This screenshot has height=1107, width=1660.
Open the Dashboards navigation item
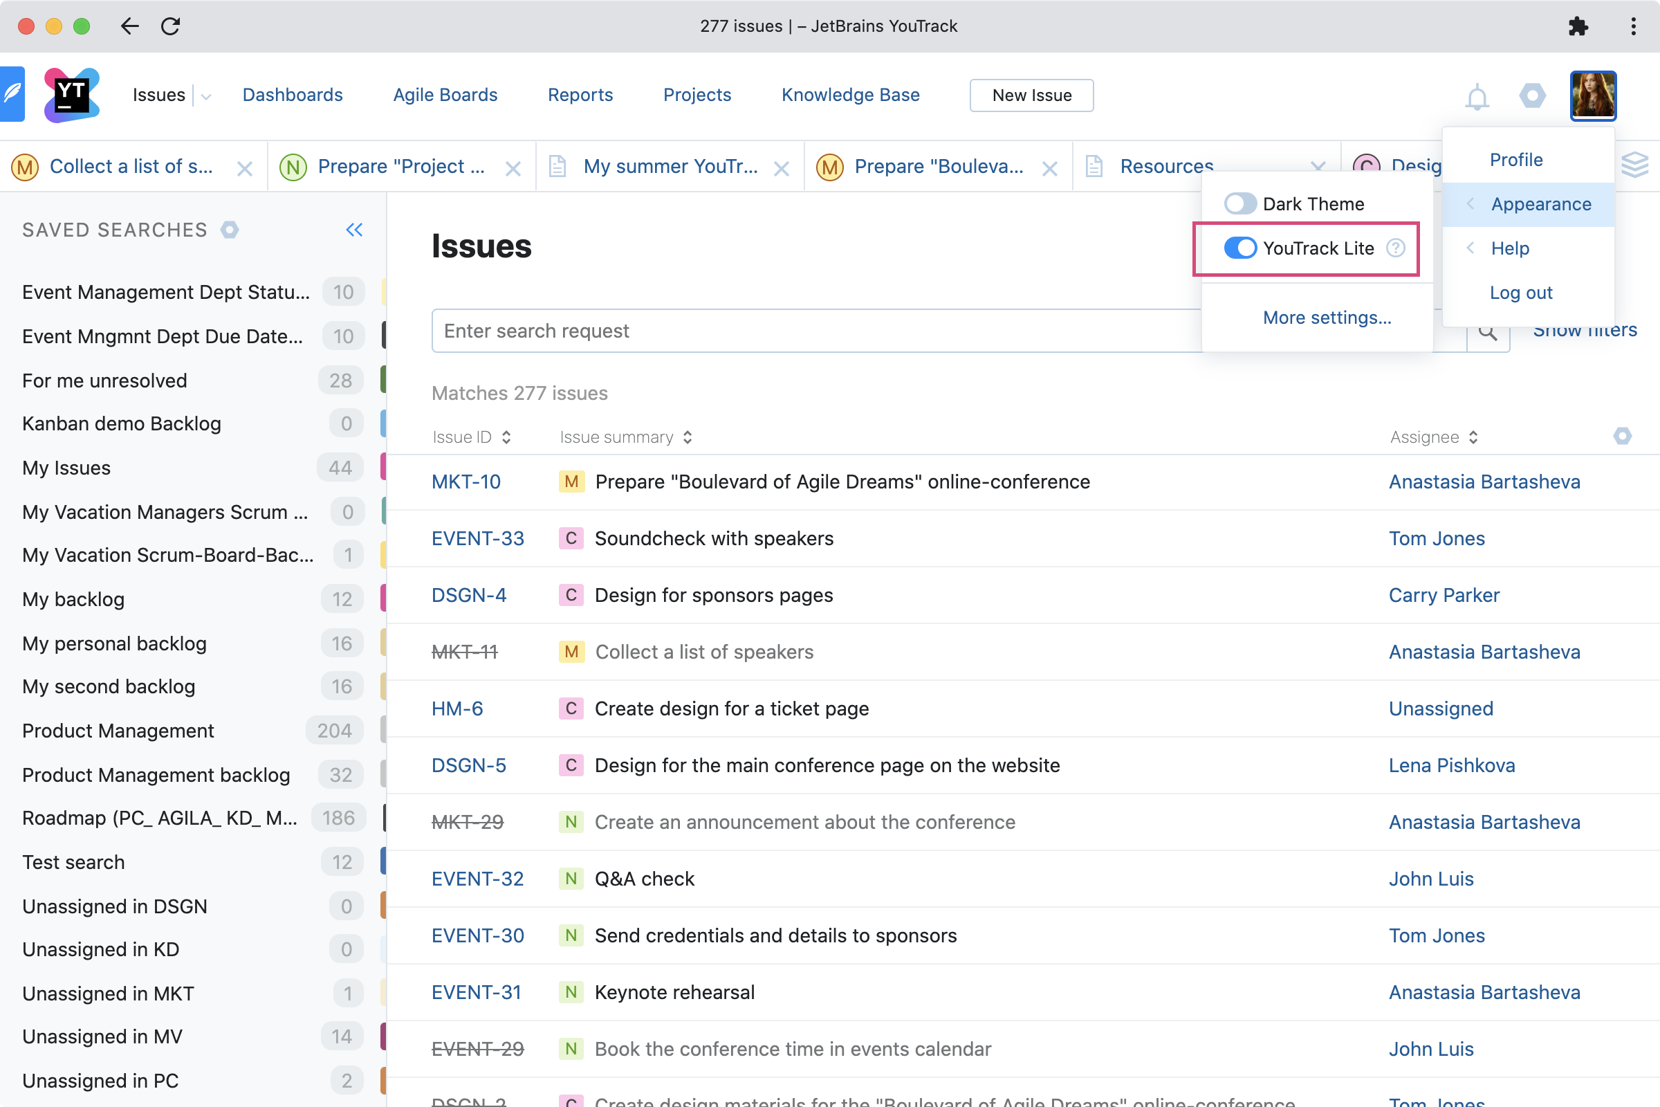coord(292,95)
